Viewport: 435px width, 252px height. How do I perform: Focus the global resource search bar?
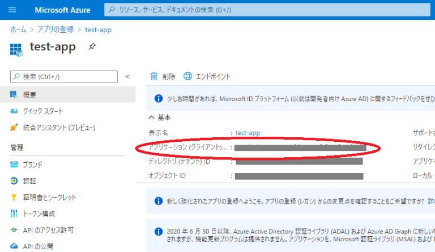[x=267, y=10]
